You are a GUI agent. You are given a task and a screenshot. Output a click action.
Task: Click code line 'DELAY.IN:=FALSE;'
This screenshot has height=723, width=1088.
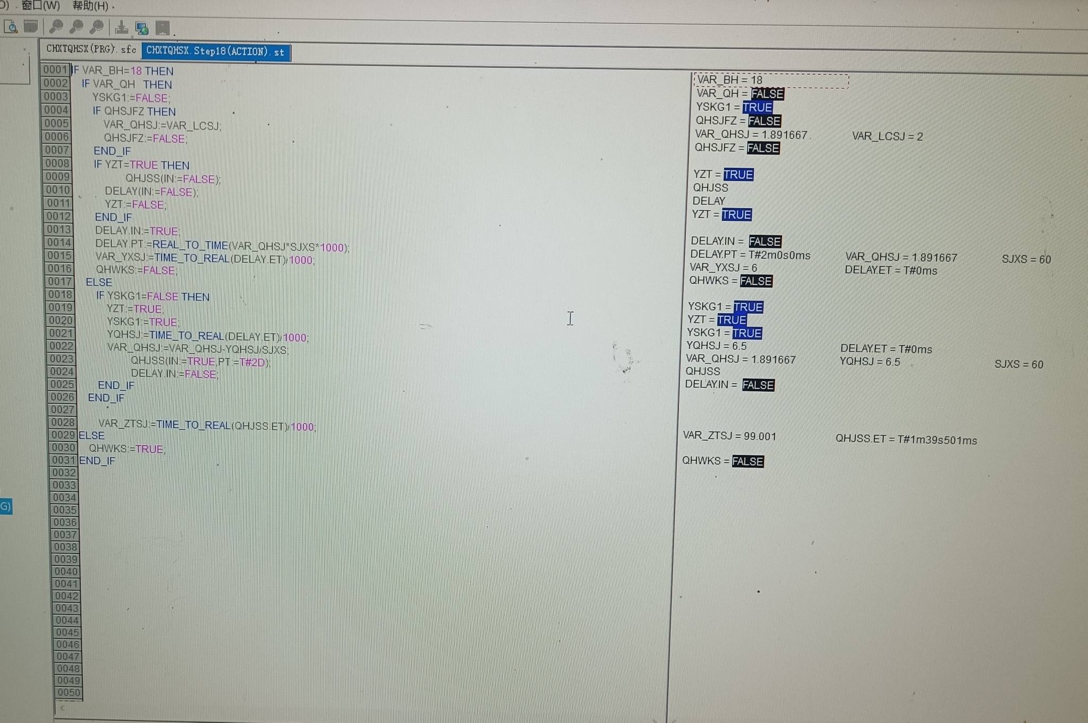[175, 374]
